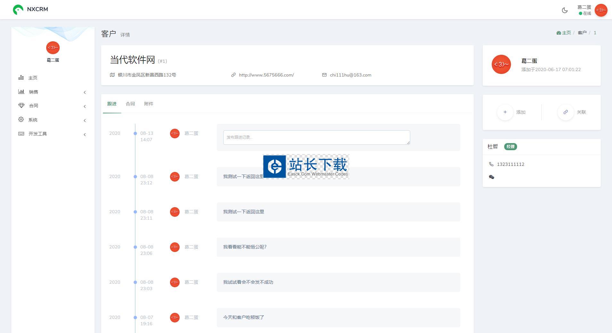This screenshot has width=612, height=333.
Task: Open the http://www.5675666.com/ website link
Action: pos(266,75)
